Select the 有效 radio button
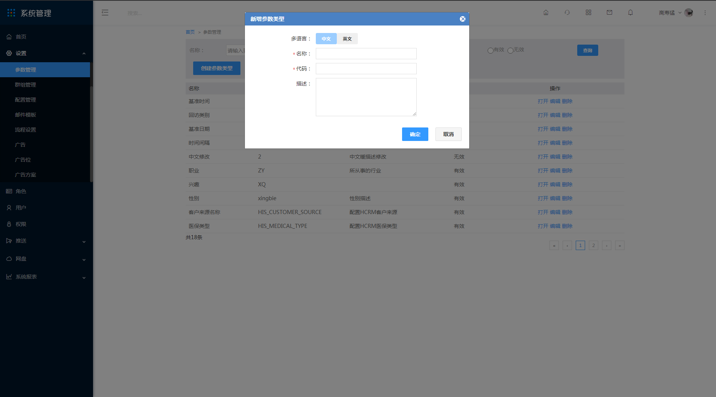The height and width of the screenshot is (397, 716). click(490, 51)
